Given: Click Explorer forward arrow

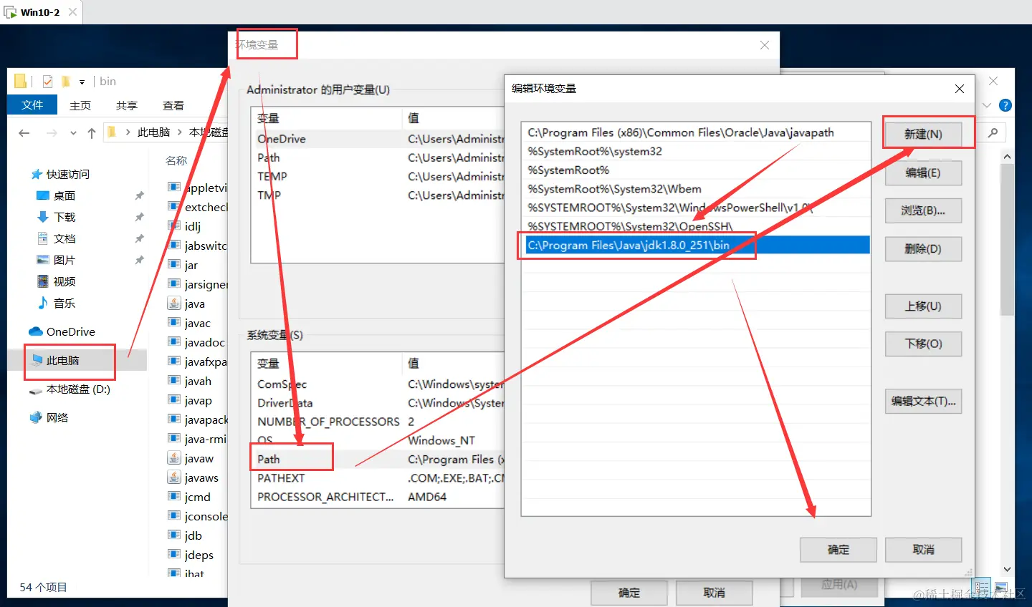Looking at the screenshot, I should (x=52, y=132).
